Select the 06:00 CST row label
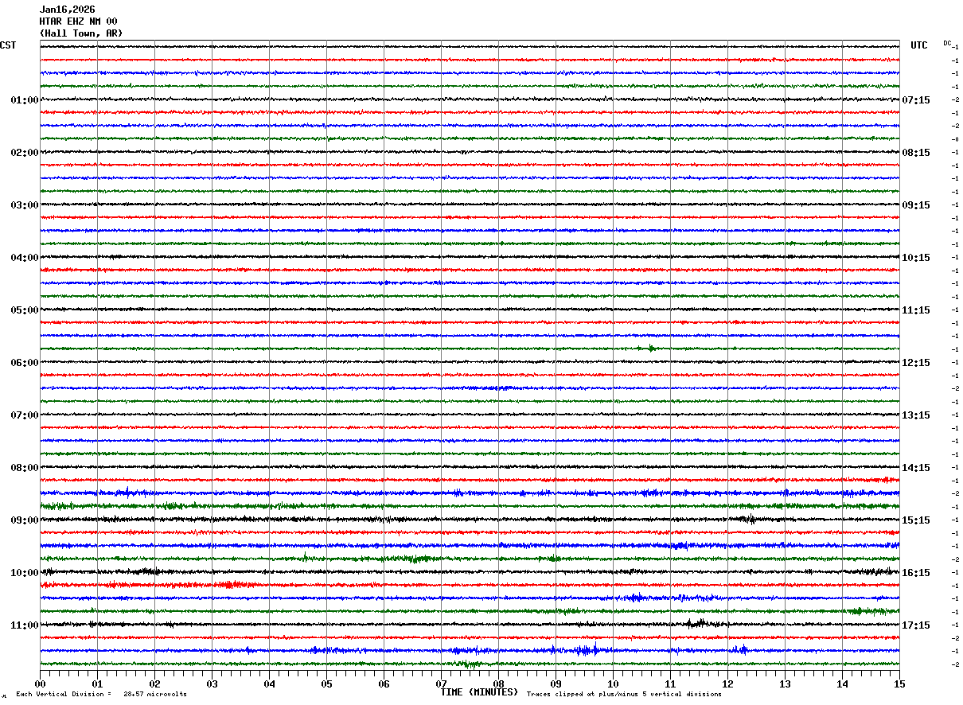Viewport: 963px width, 705px height. [x=25, y=363]
